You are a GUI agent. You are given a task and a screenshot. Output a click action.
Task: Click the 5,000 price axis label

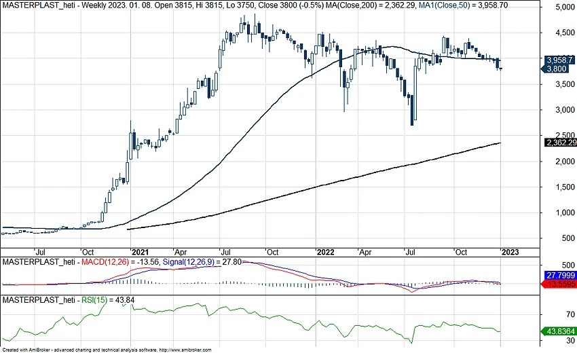(565, 7)
